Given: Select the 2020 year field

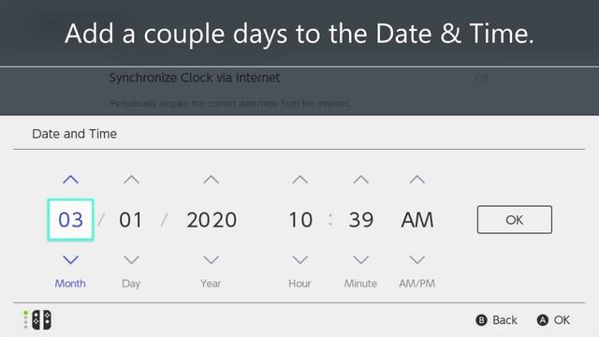Looking at the screenshot, I should [x=212, y=220].
